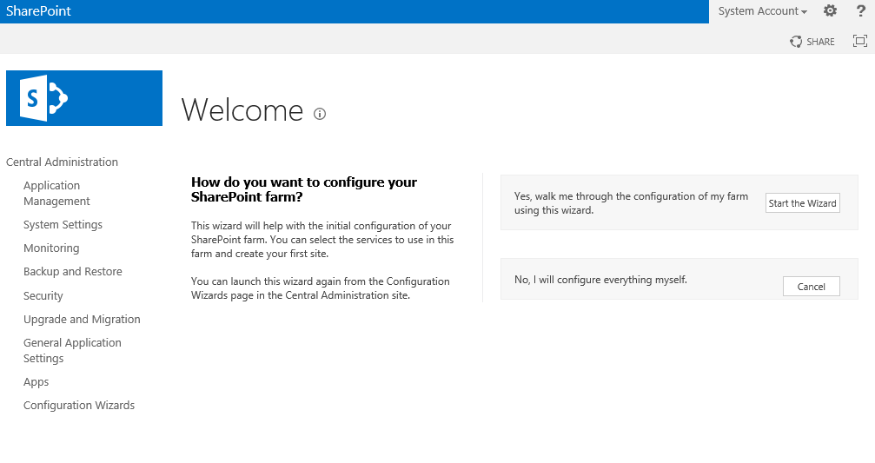
Task: Open the Apps section
Action: coord(36,381)
